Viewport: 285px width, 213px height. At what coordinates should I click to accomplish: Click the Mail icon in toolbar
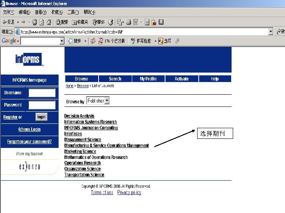119,22
